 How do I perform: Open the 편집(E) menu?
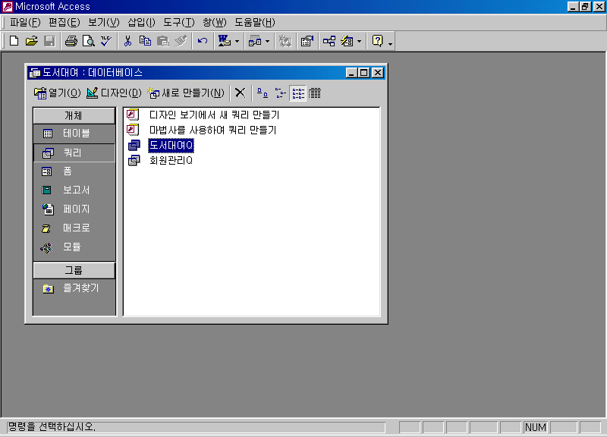[64, 23]
